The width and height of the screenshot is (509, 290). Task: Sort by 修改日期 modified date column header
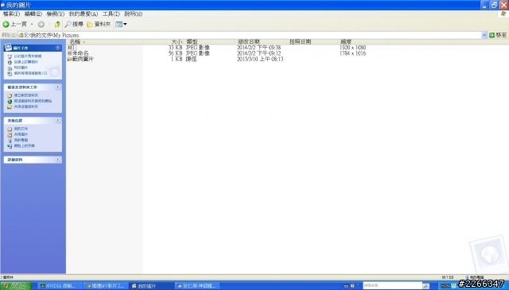click(262, 42)
